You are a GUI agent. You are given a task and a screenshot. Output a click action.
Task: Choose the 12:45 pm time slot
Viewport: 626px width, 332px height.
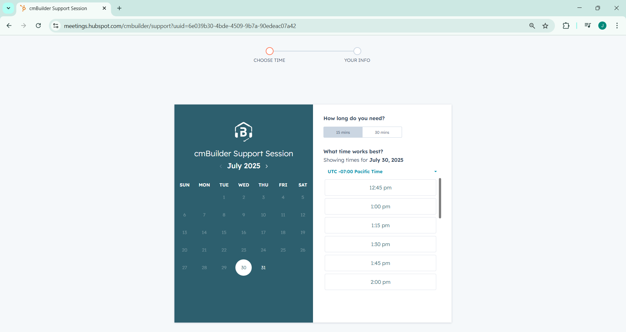[x=380, y=187]
